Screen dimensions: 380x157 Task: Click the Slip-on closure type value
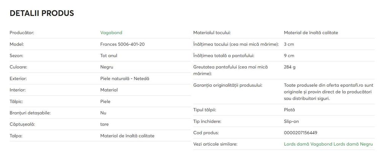click(291, 121)
